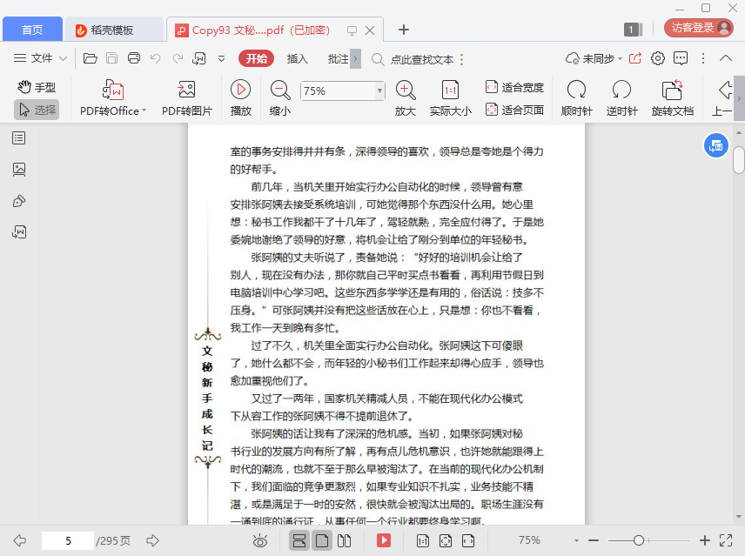Open the 文件 menu

pyautogui.click(x=41, y=58)
